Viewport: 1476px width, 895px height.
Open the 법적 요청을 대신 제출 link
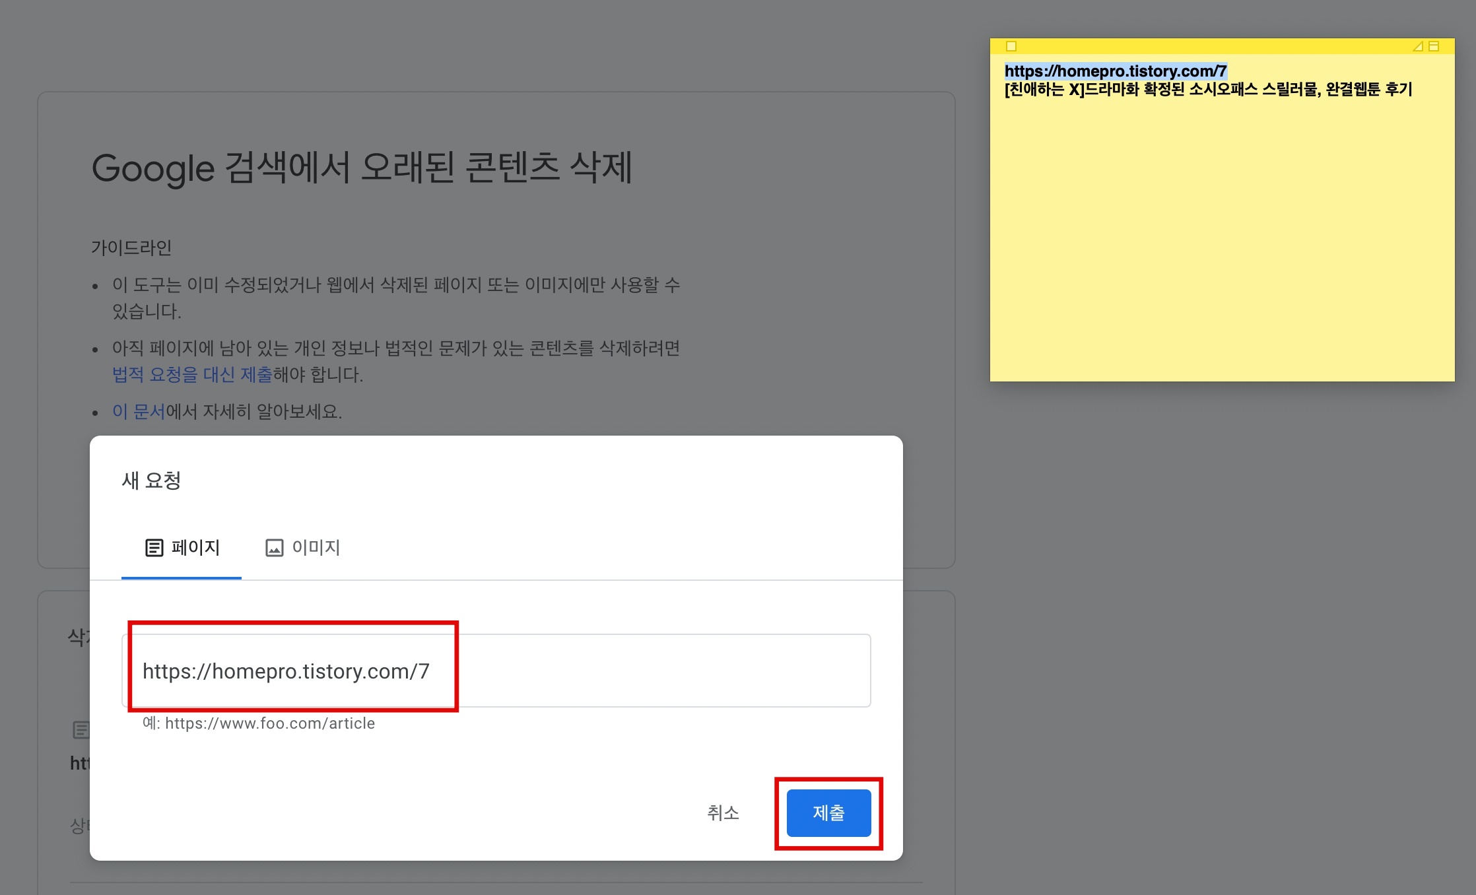coord(192,374)
